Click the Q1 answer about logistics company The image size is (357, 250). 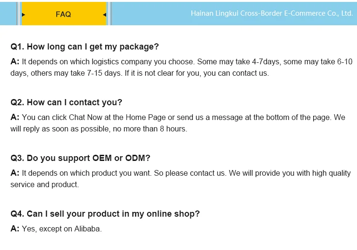tap(181, 67)
